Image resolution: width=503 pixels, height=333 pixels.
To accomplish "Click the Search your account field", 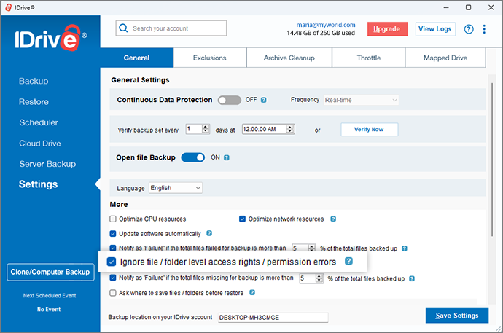I will click(171, 28).
